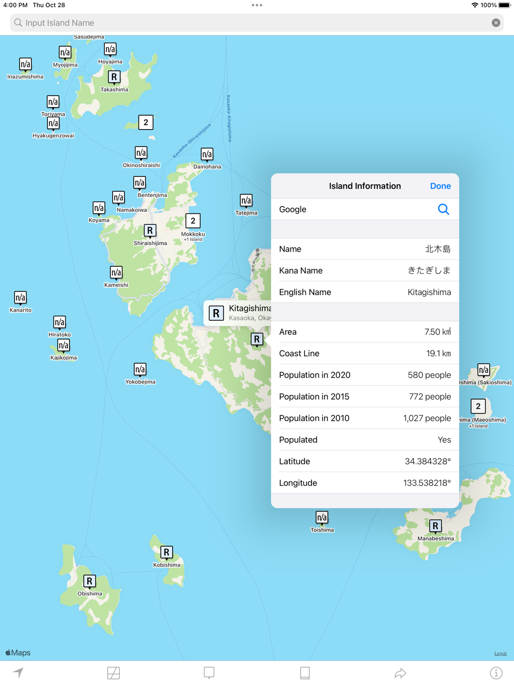
Task: Tap the Toriyama n/a pin
Action: (x=53, y=102)
